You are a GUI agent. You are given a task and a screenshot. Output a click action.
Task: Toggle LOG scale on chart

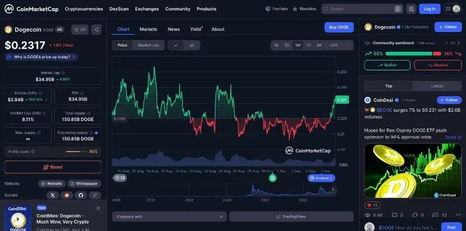click(334, 45)
